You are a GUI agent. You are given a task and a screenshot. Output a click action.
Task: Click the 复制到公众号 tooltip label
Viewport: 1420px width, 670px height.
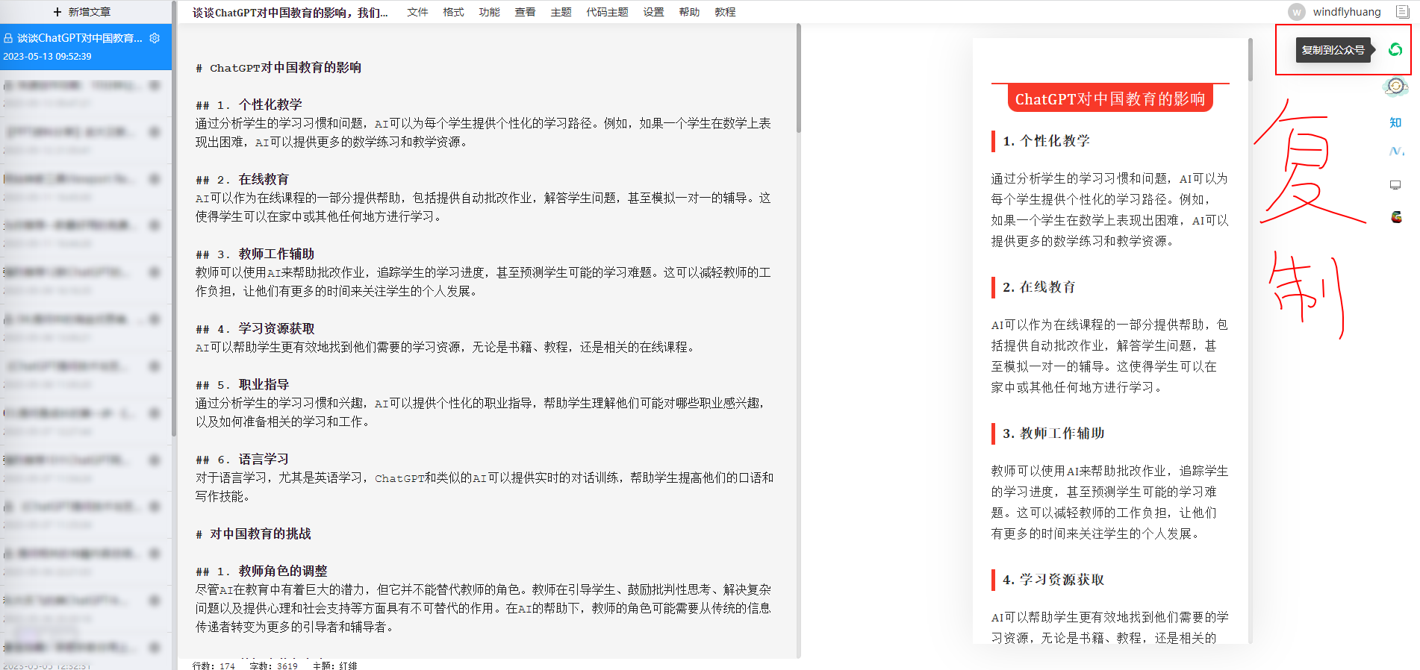pyautogui.click(x=1333, y=50)
